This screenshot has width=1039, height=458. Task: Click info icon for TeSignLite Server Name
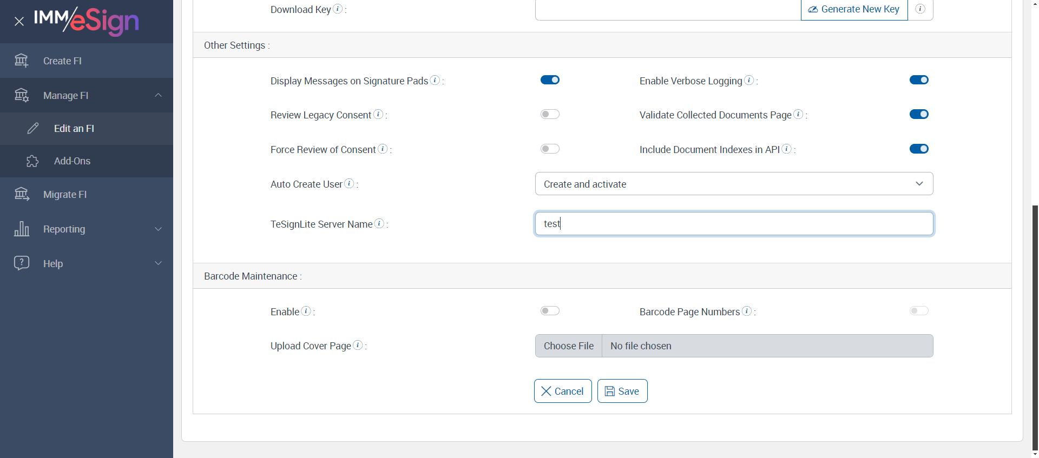coord(379,223)
